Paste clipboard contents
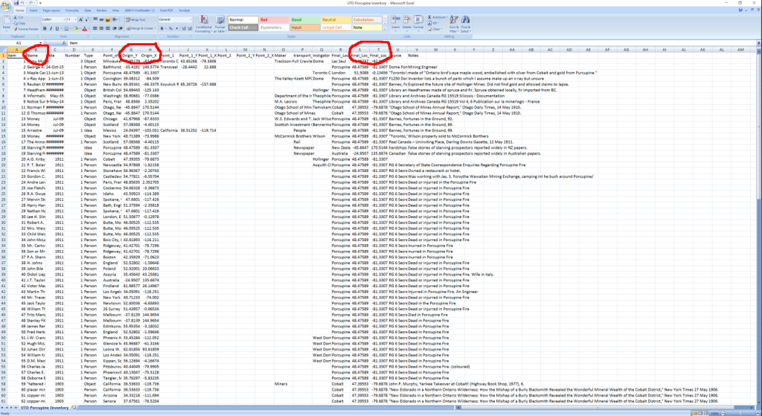Viewport: 762px width, 416px height. [6, 23]
